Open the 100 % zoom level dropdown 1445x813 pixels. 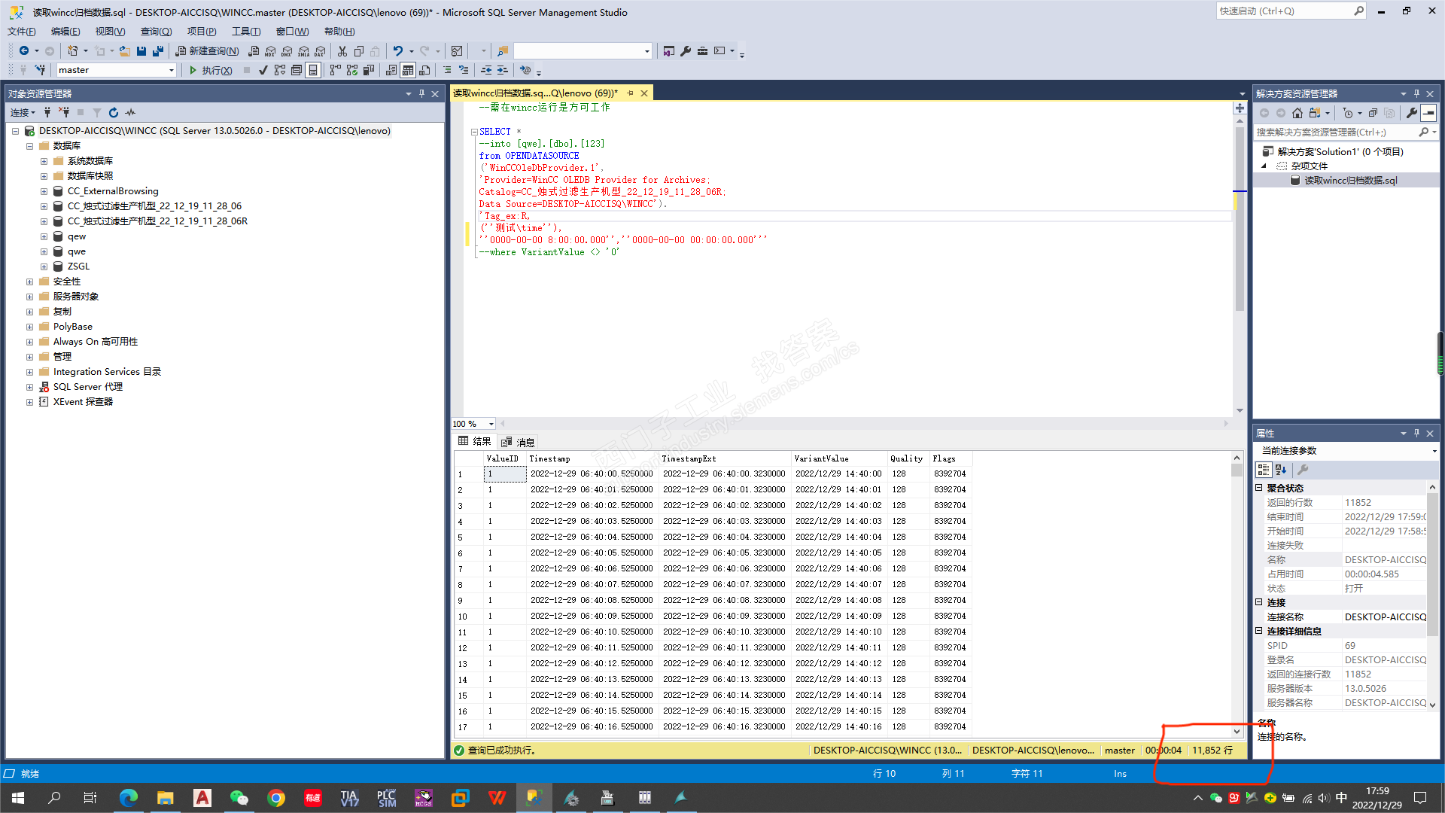click(491, 424)
